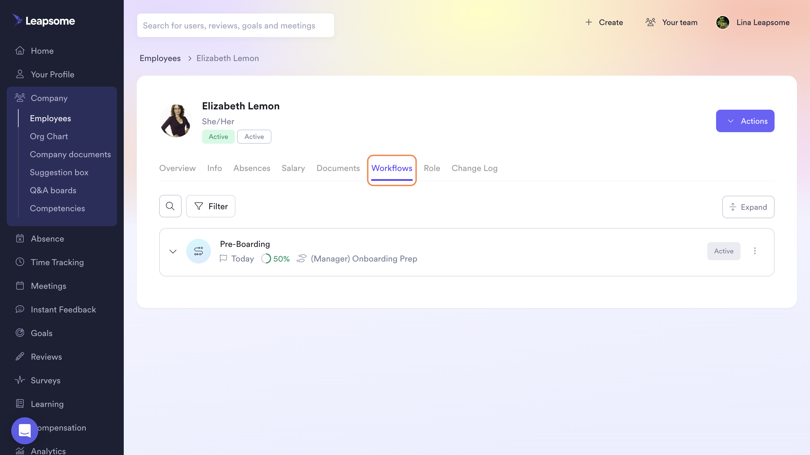Viewport: 810px width, 455px height.
Task: Switch to the Change Log tab
Action: click(x=474, y=168)
